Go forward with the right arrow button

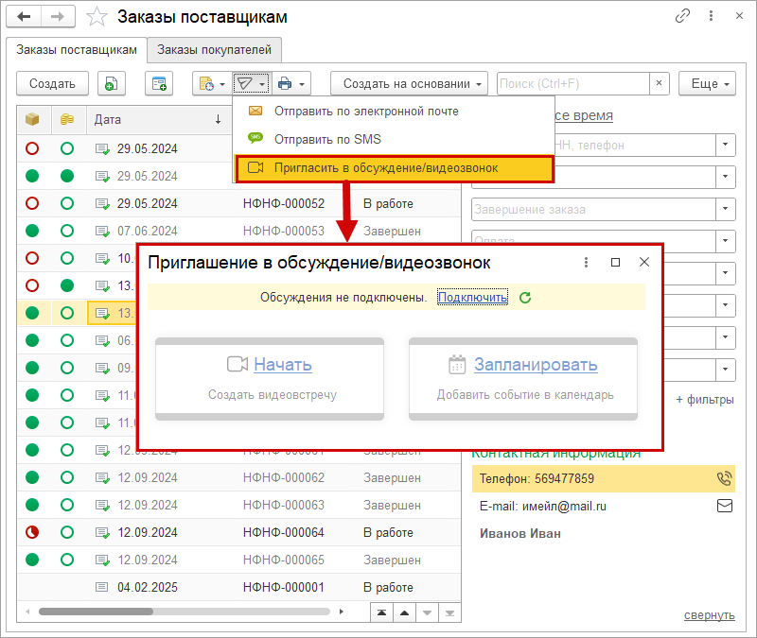(58, 17)
